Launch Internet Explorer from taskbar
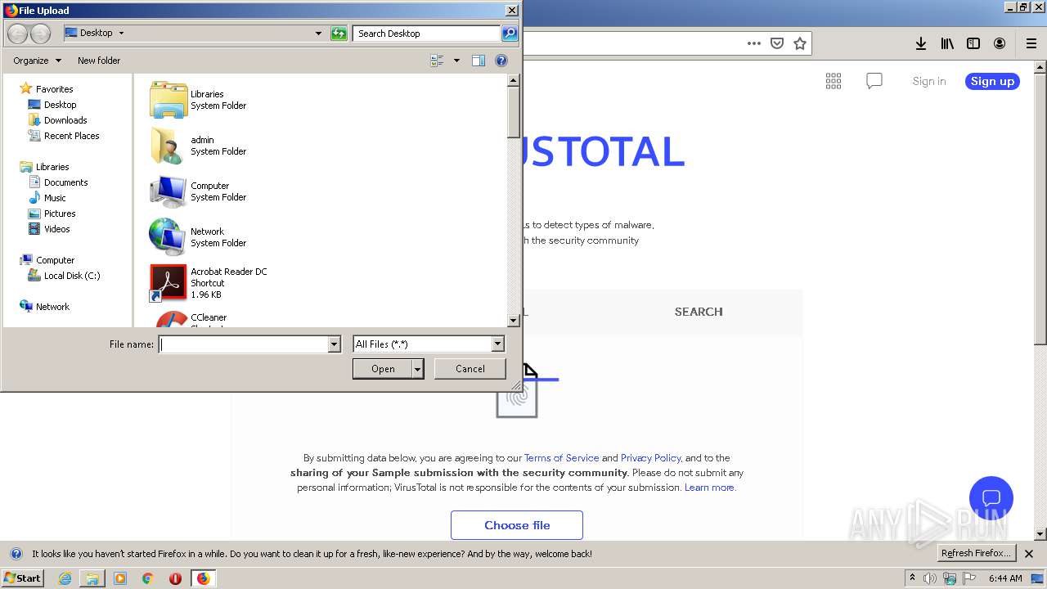1047x589 pixels. tap(65, 578)
